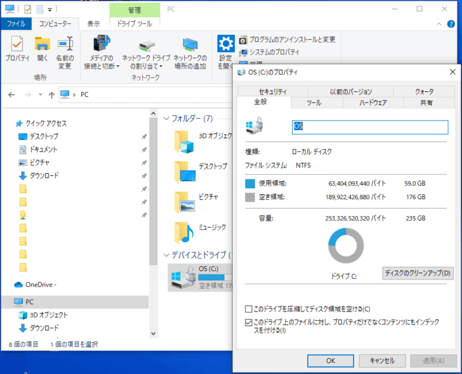Open the 表示 ribbon tab
This screenshot has height=374, width=462.
click(93, 24)
